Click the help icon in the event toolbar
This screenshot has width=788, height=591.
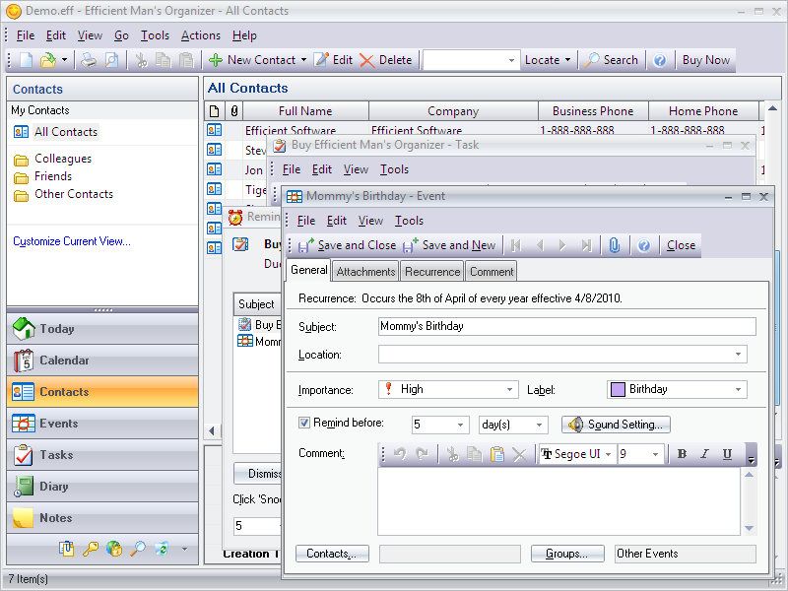click(x=643, y=245)
